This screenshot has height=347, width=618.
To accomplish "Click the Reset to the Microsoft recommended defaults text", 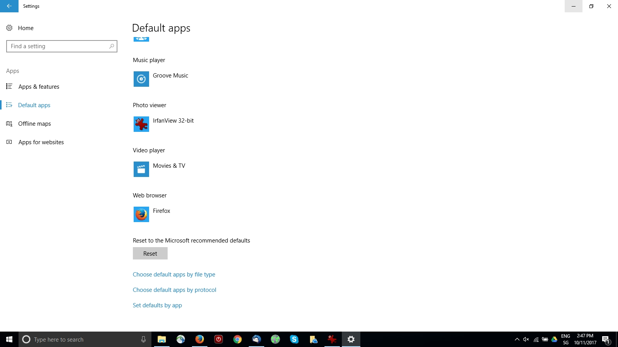I will coord(191,241).
